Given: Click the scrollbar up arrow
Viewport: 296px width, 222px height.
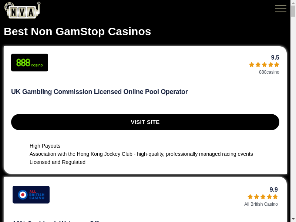Looking at the screenshot, I should click(293, 3).
